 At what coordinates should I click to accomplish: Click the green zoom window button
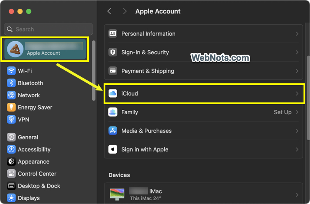[x=29, y=11]
